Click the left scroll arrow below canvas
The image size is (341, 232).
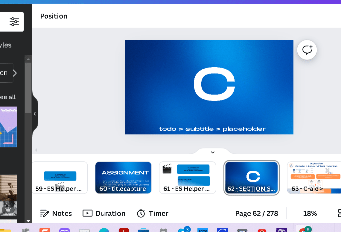point(36,150)
